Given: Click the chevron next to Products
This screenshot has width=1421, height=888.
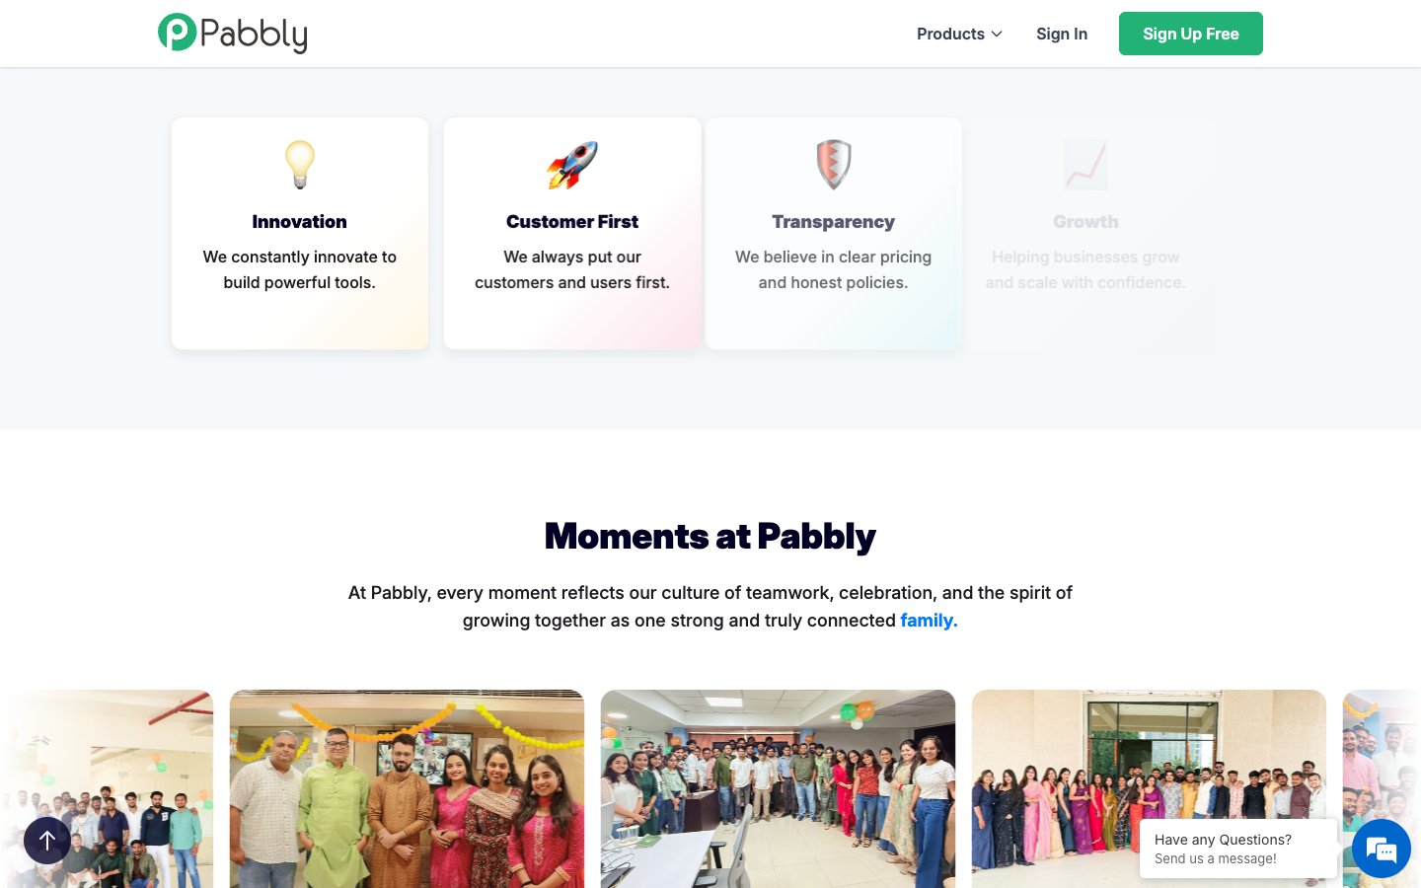Looking at the screenshot, I should (x=997, y=34).
